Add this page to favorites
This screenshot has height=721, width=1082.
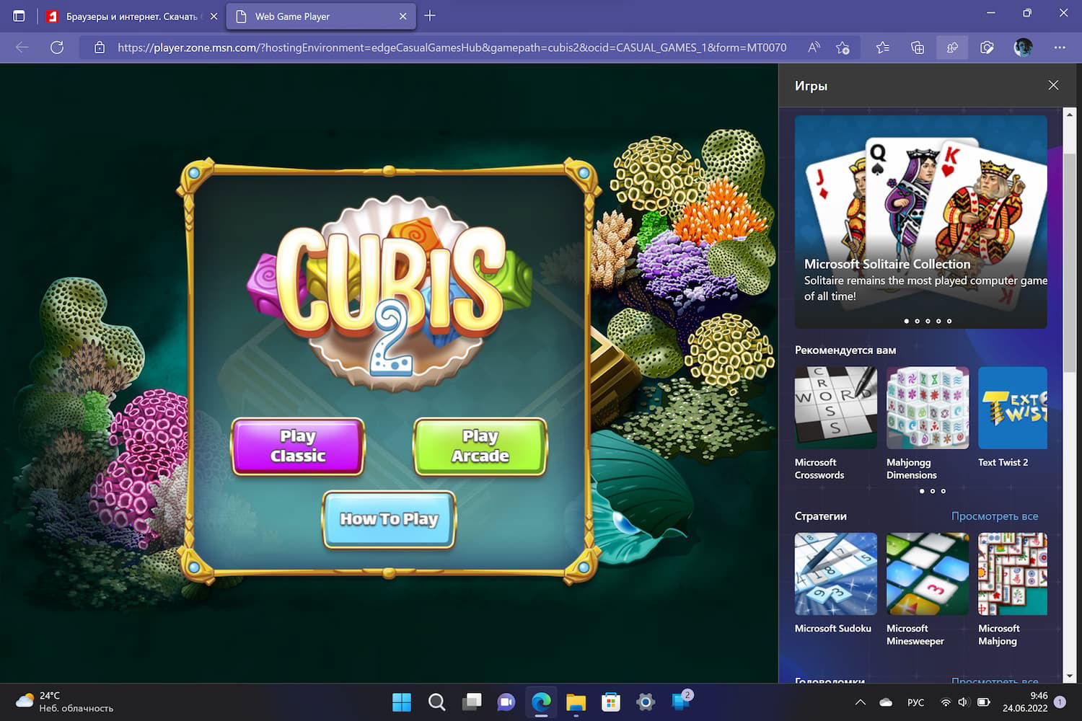(x=843, y=48)
